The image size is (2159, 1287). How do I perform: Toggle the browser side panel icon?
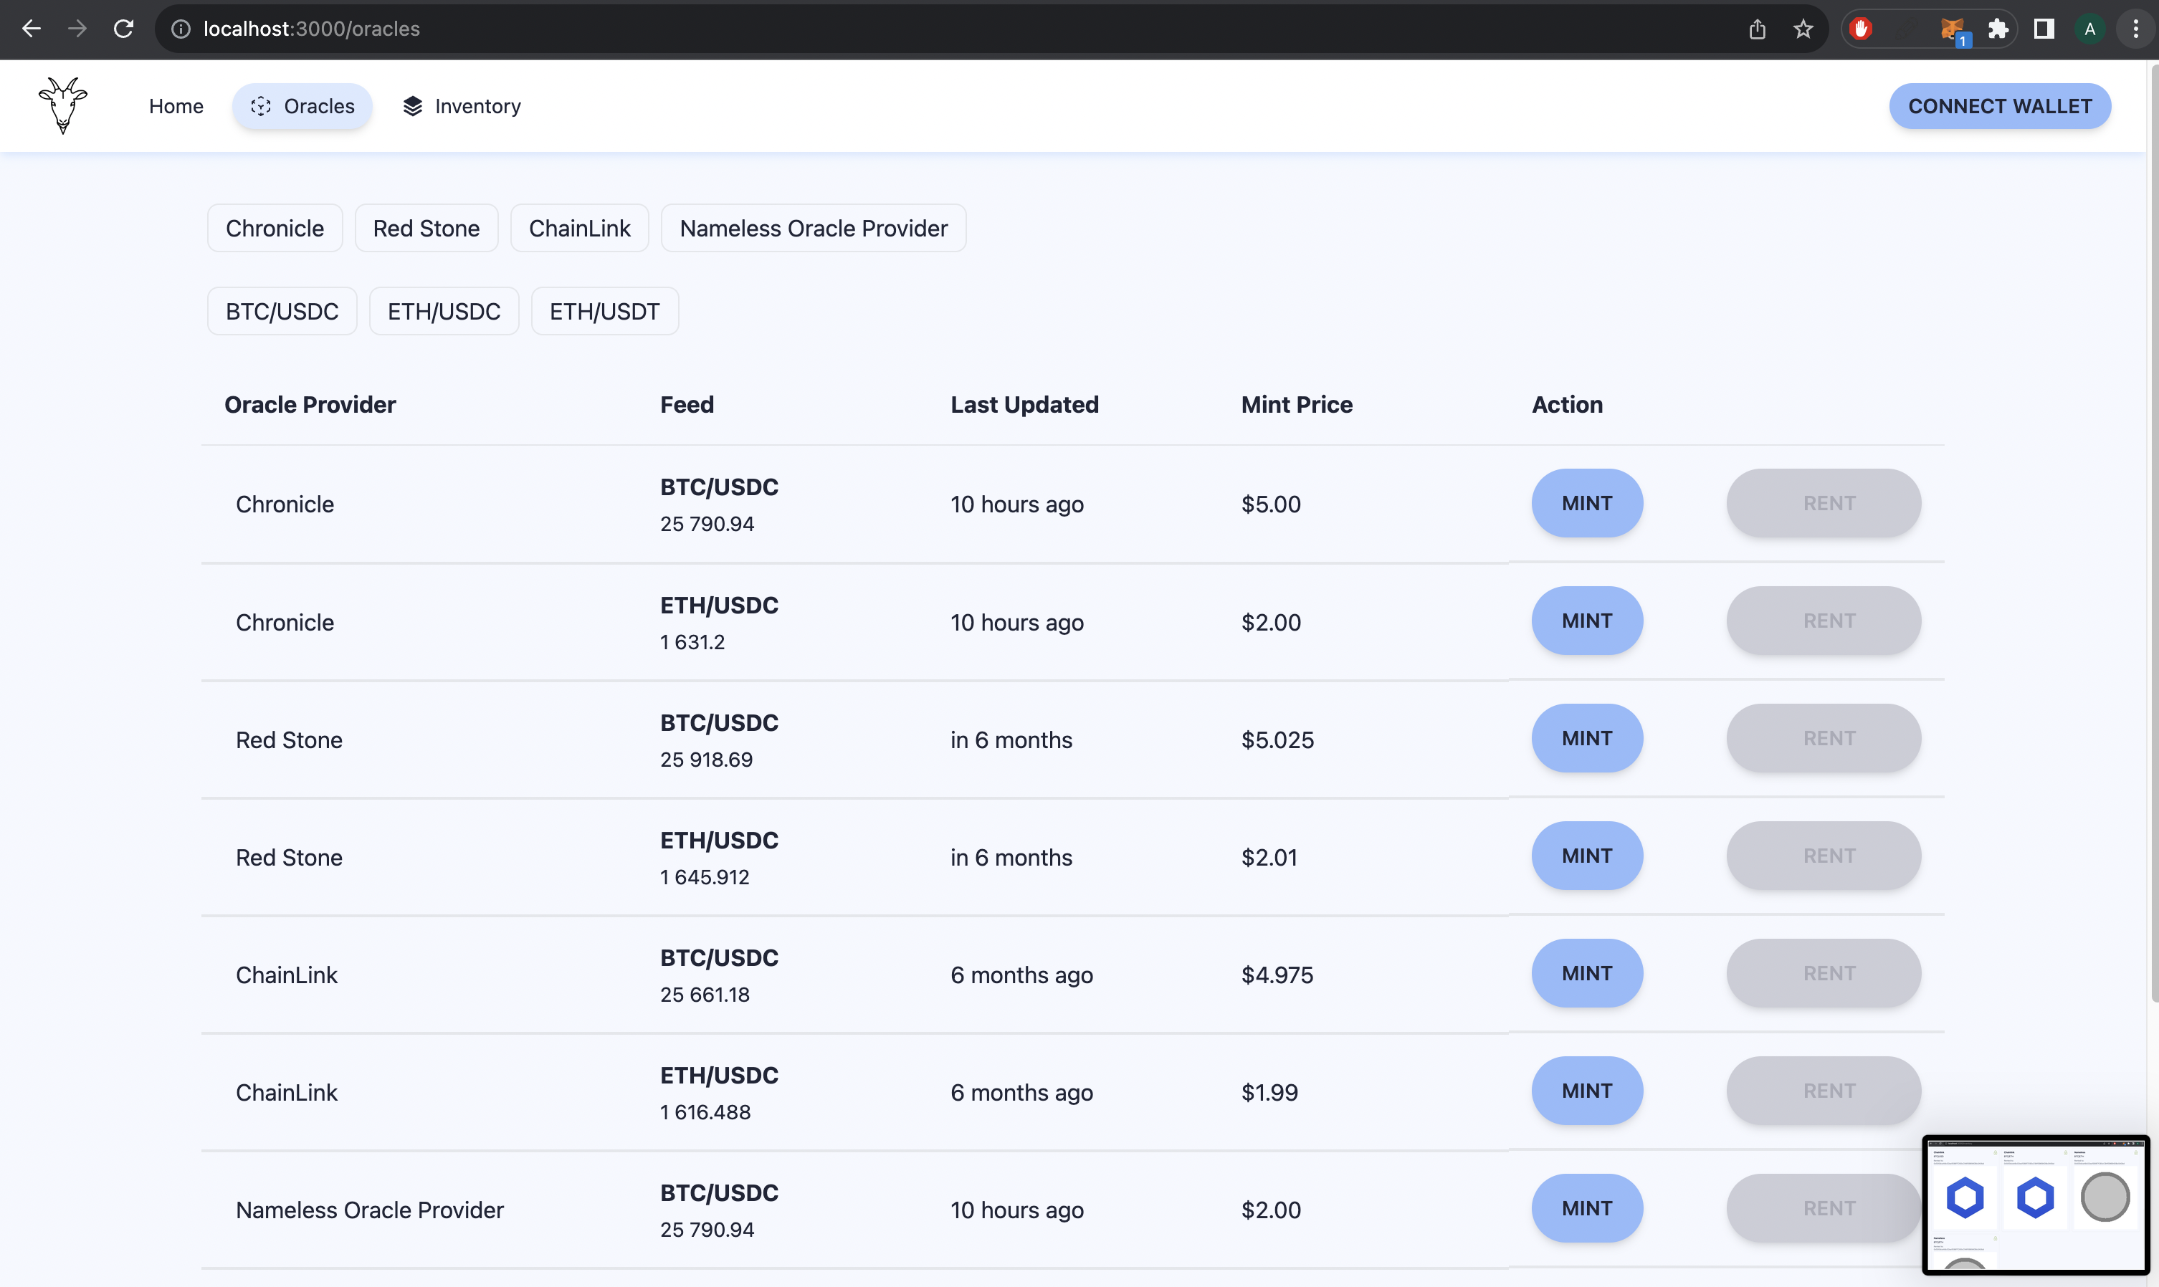[2044, 29]
